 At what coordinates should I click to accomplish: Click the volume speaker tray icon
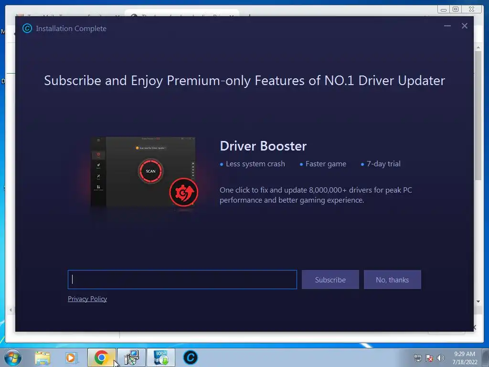[440, 358]
